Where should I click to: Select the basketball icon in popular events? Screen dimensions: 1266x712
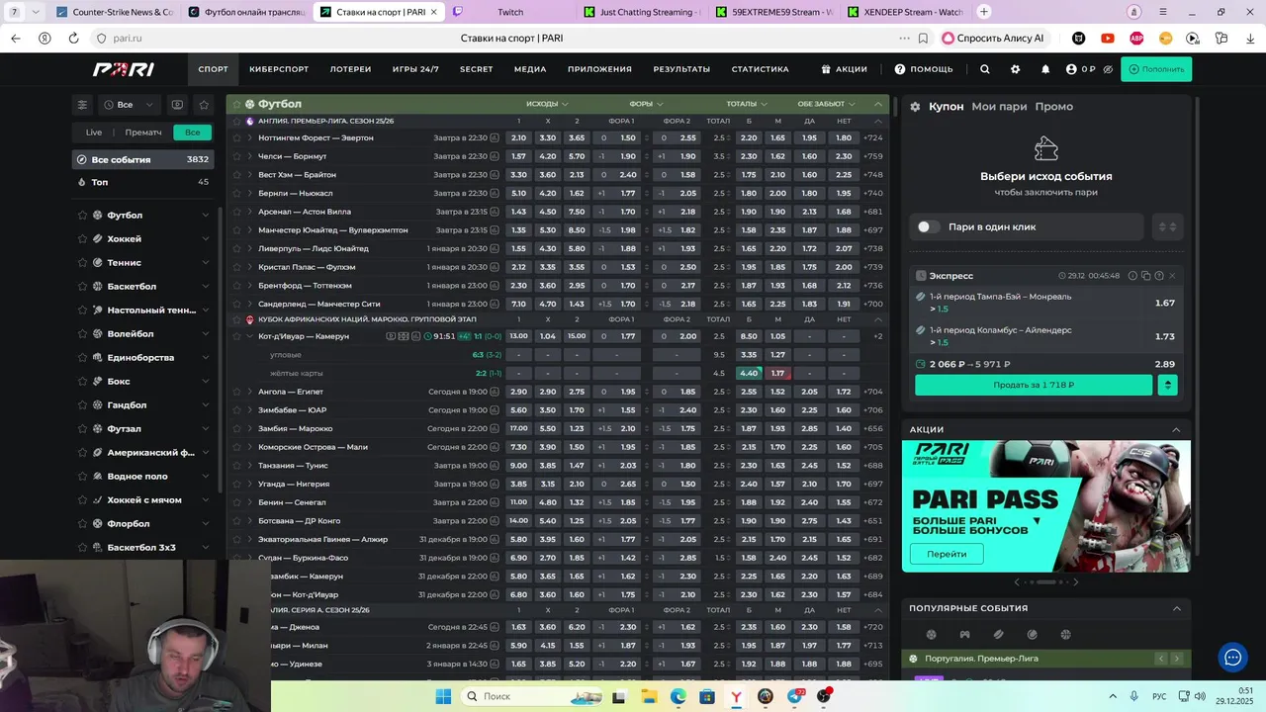1065,635
